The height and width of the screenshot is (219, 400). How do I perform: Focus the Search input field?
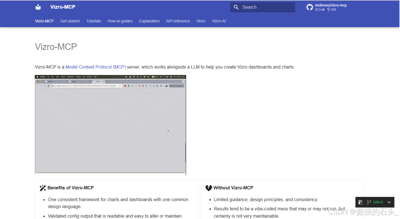click(263, 7)
